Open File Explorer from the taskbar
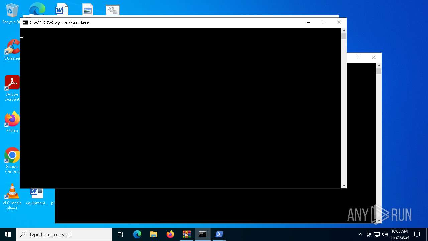Screen dimensions: 428x241 click(154, 234)
